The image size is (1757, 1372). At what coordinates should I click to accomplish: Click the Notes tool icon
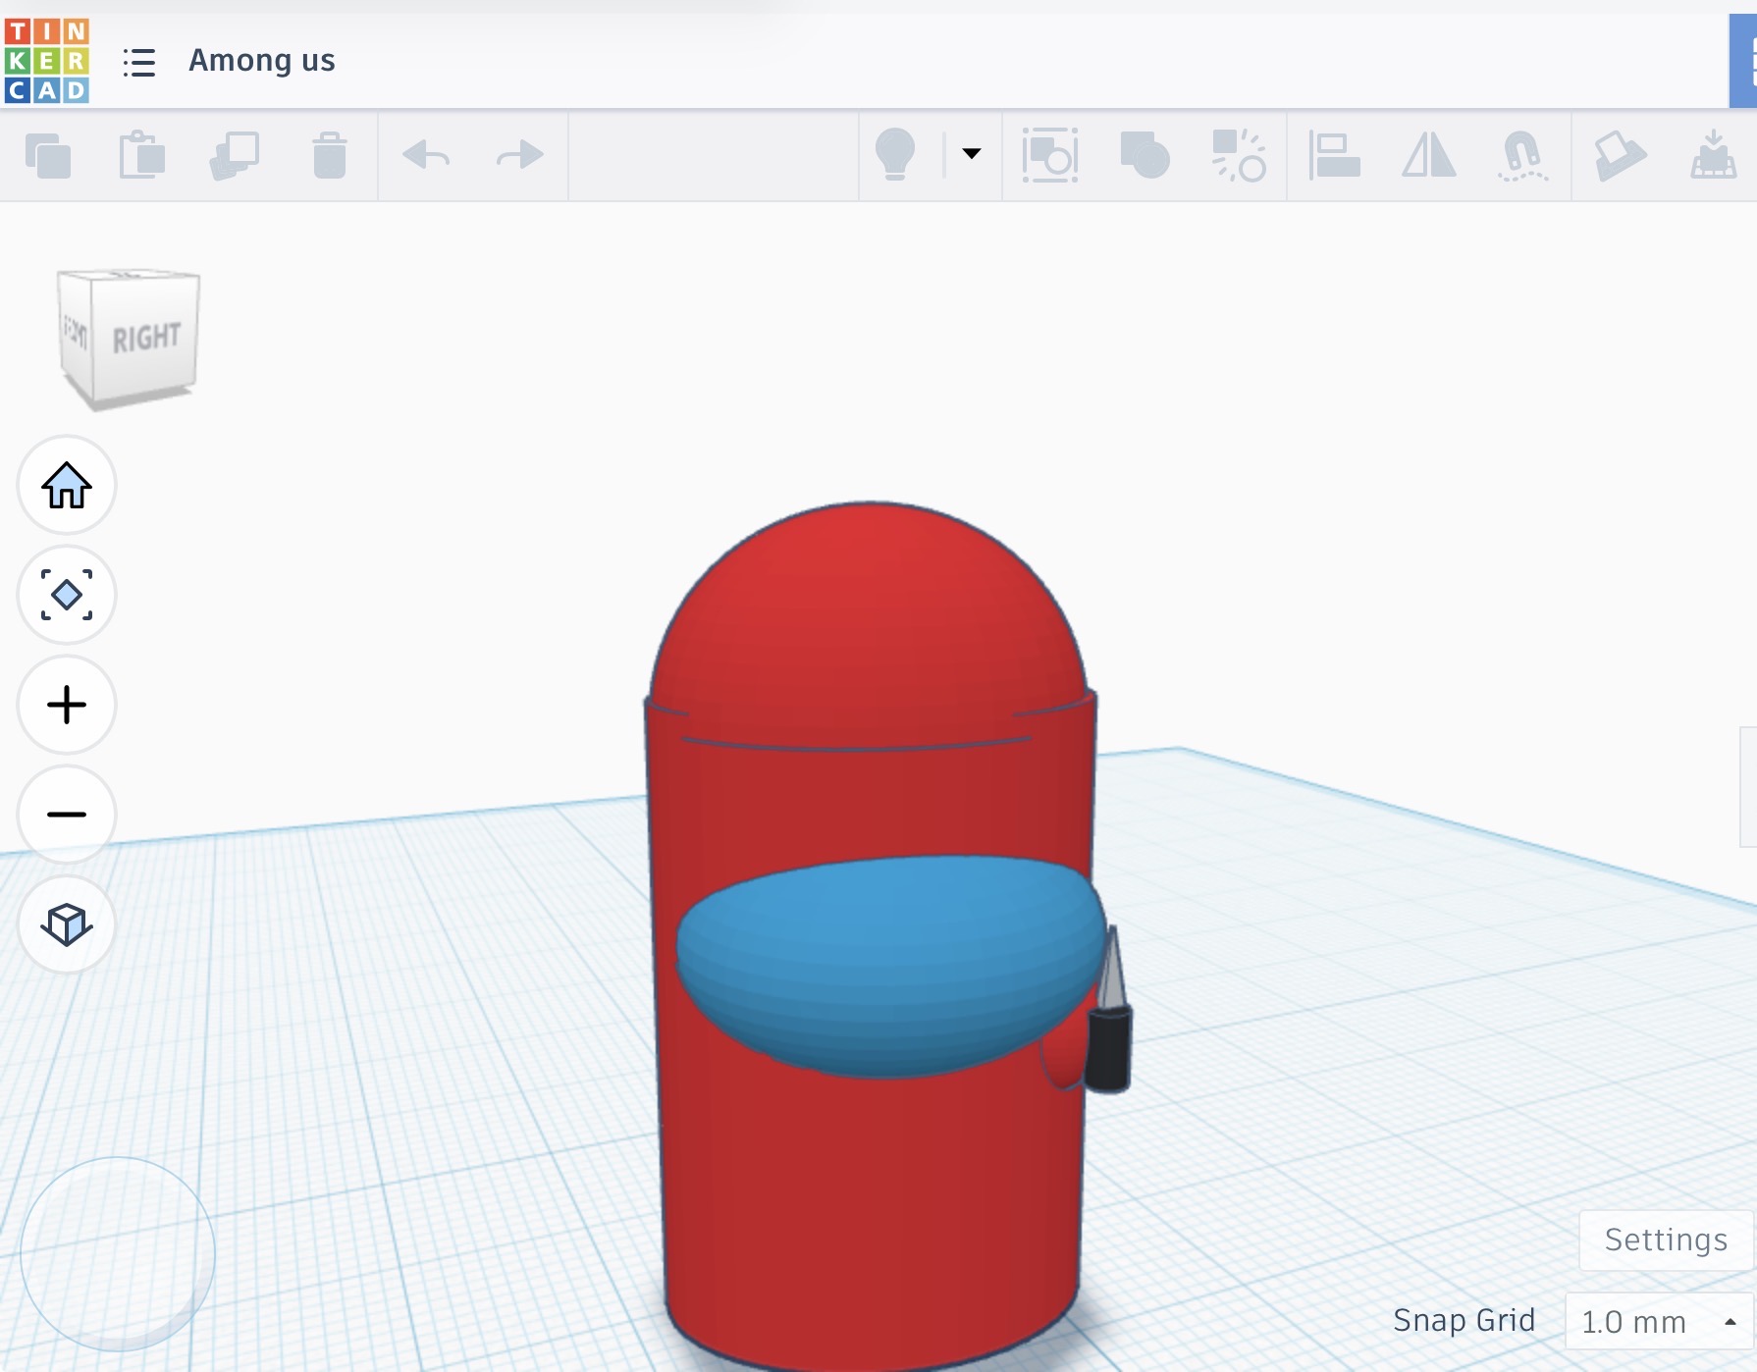pos(1620,155)
